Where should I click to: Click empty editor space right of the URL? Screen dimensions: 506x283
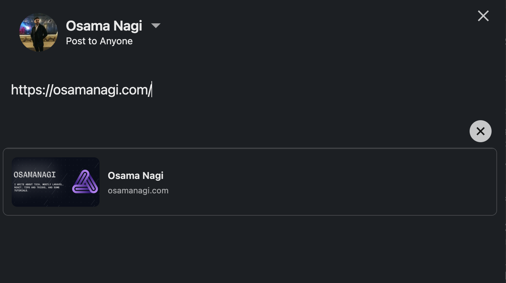pos(309,90)
